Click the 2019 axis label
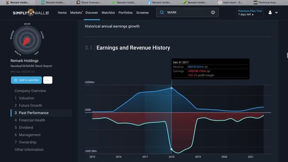The width and height of the screenshot is (288, 162). point(198,157)
